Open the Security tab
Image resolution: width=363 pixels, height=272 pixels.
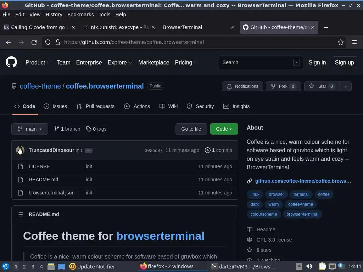coord(200,106)
